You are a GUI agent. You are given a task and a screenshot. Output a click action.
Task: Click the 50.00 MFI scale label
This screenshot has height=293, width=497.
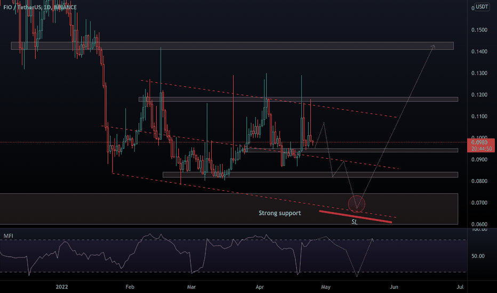pos(478,256)
